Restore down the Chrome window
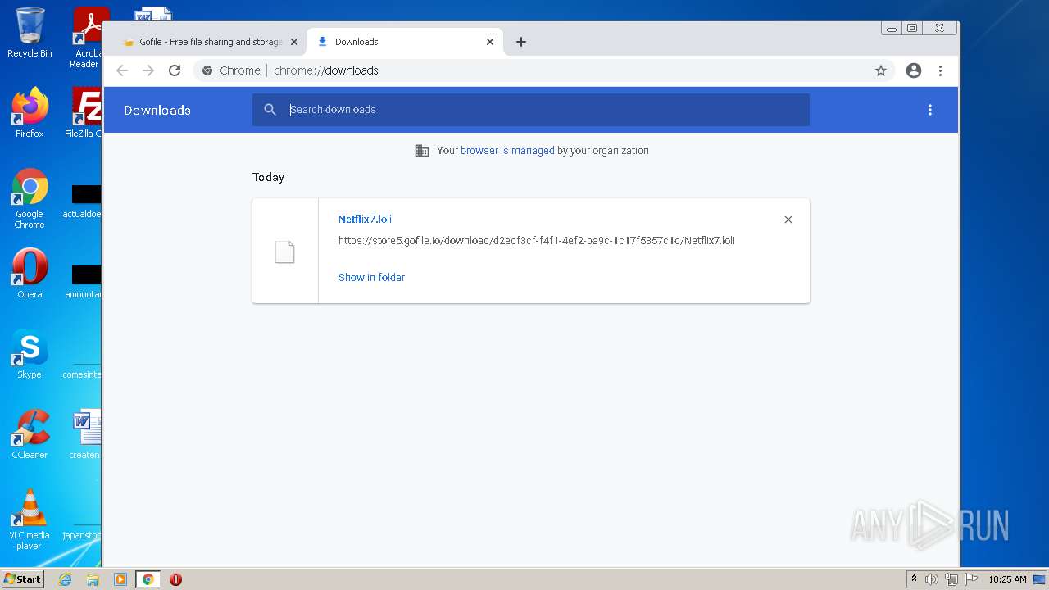1049x590 pixels. (x=912, y=29)
